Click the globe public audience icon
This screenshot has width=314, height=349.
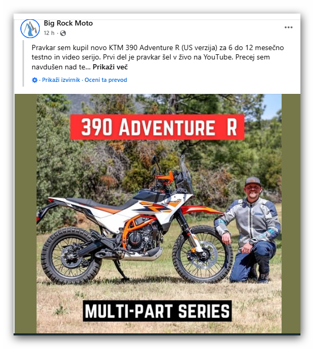click(x=63, y=33)
